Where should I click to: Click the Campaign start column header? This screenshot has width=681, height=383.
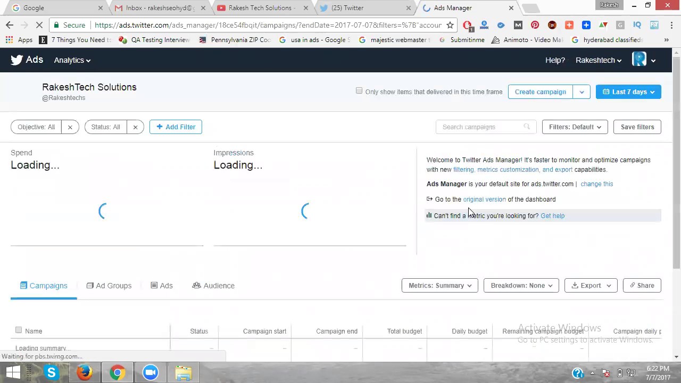(264, 331)
